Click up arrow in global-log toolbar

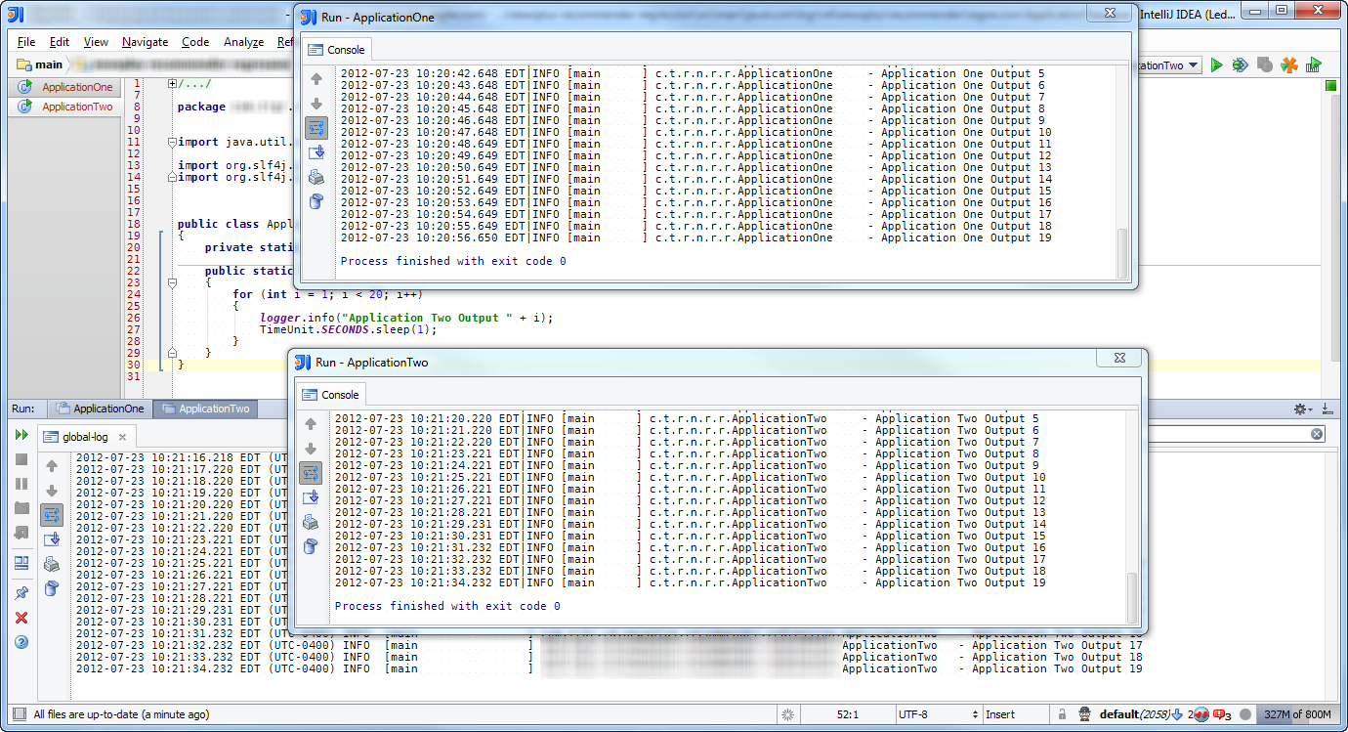pyautogui.click(x=52, y=466)
